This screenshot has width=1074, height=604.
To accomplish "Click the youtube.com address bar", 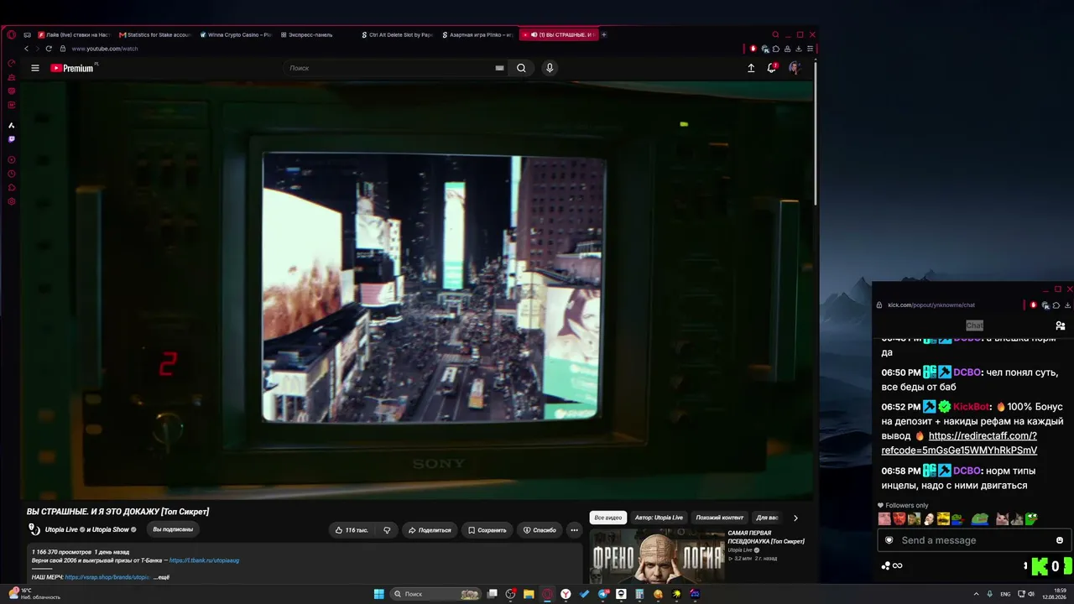I will [105, 49].
